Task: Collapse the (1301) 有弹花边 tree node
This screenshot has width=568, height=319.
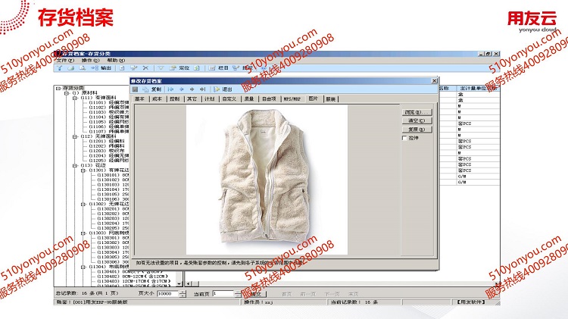Action: pyautogui.click(x=81, y=170)
